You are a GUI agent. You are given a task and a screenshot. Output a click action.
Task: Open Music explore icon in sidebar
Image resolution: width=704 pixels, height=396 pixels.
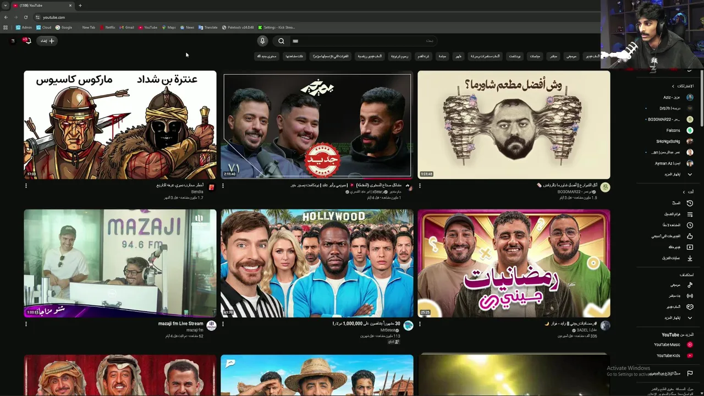point(690,285)
